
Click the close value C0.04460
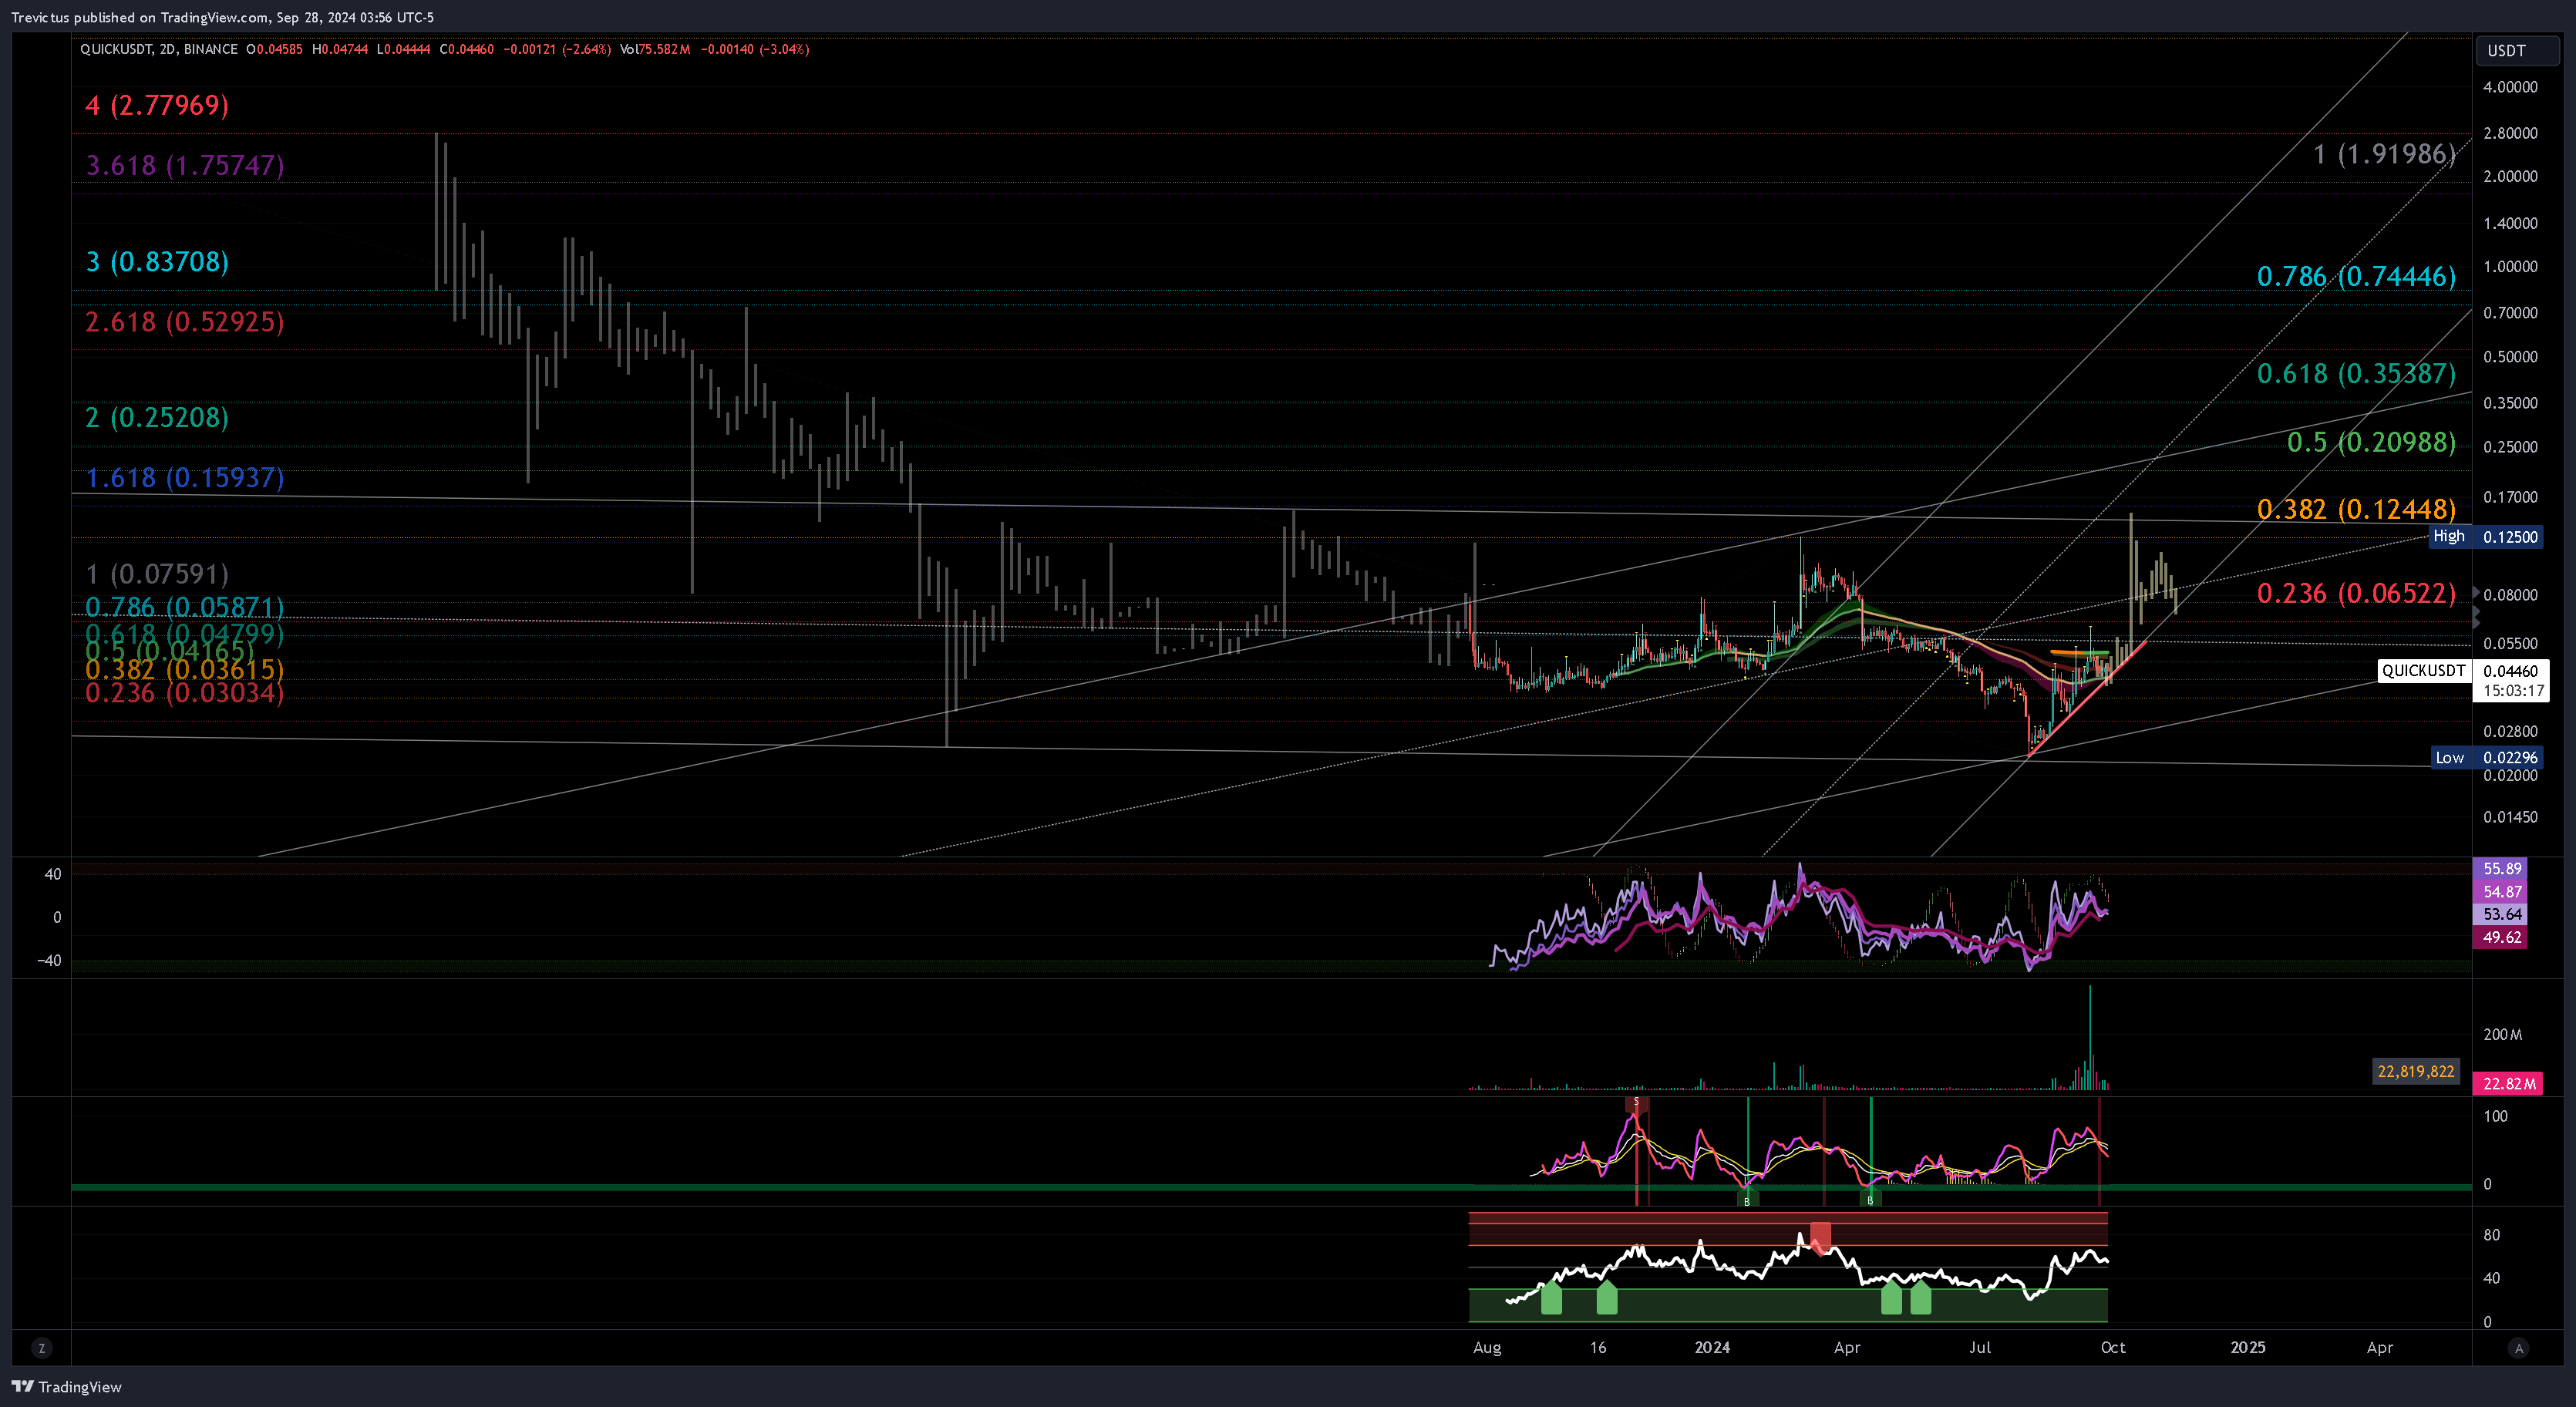[x=467, y=49]
